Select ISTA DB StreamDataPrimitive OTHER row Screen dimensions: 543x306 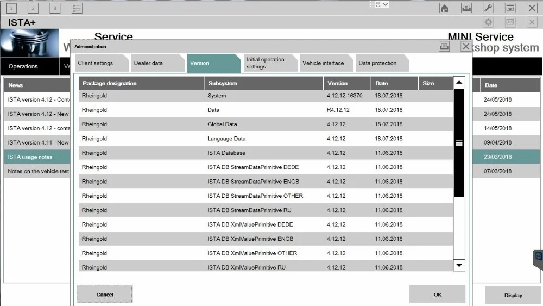266,196
